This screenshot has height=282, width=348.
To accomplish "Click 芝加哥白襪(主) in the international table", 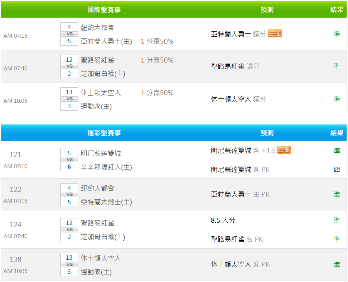I will click(103, 74).
